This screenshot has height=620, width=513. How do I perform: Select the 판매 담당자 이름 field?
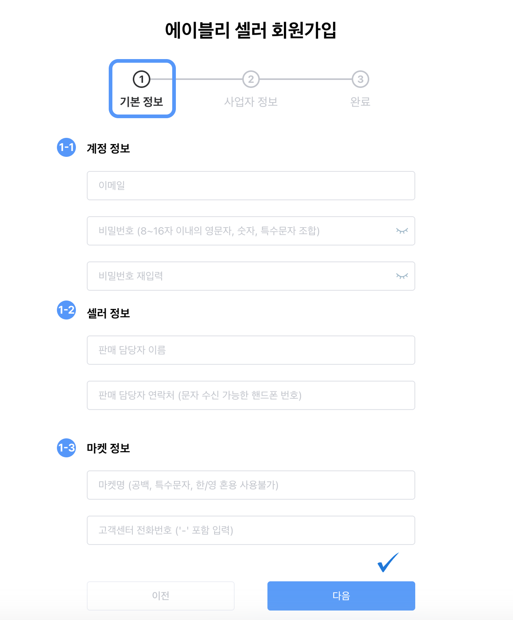251,350
